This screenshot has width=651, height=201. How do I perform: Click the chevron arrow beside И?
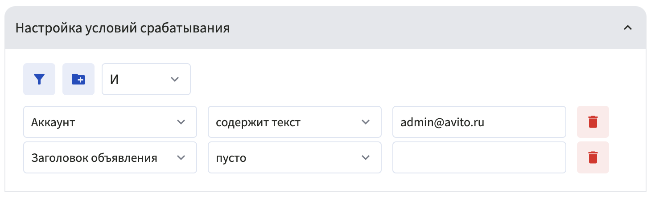pyautogui.click(x=175, y=79)
